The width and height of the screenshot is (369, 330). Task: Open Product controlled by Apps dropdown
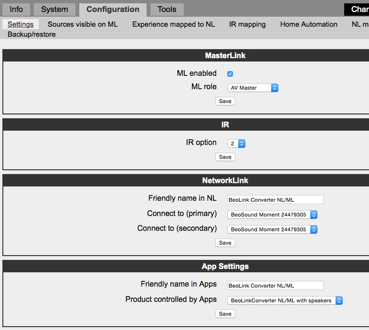[x=285, y=300]
